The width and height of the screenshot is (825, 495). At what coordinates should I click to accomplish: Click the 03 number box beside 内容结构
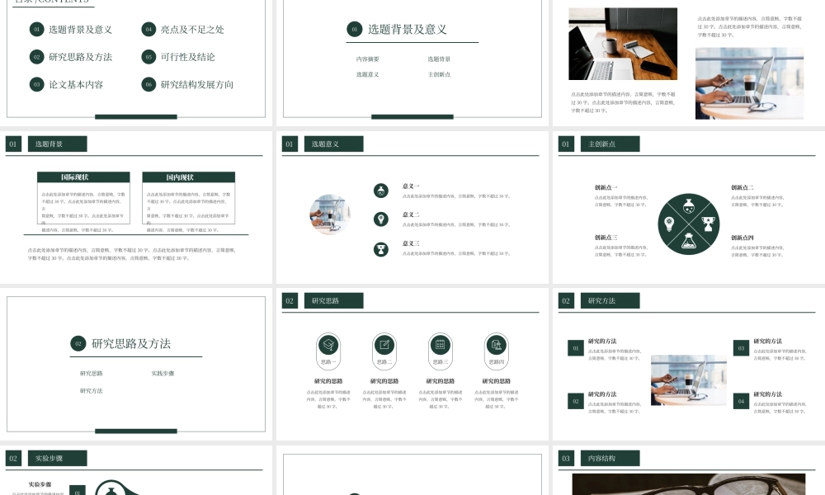[x=566, y=458]
